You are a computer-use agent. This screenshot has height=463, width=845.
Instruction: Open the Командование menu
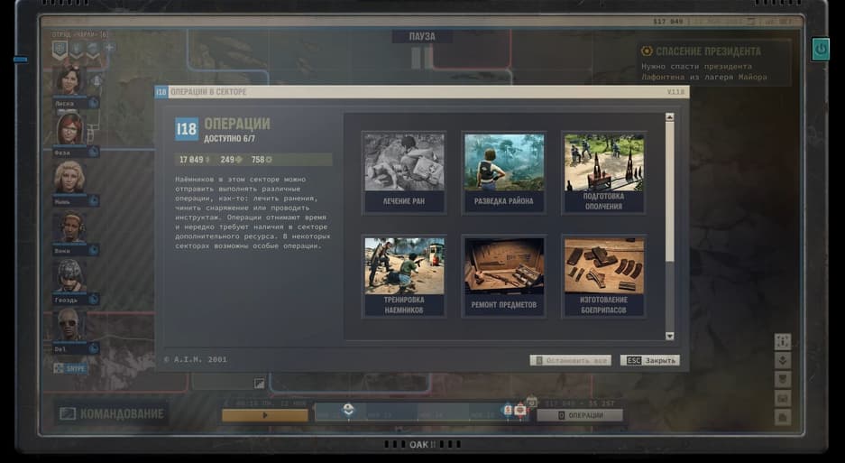(112, 414)
